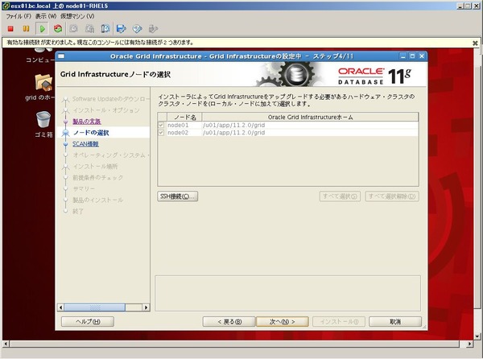Screen dimensions: 483x359
Task: Click 製品のインストール step
Action: (98, 200)
